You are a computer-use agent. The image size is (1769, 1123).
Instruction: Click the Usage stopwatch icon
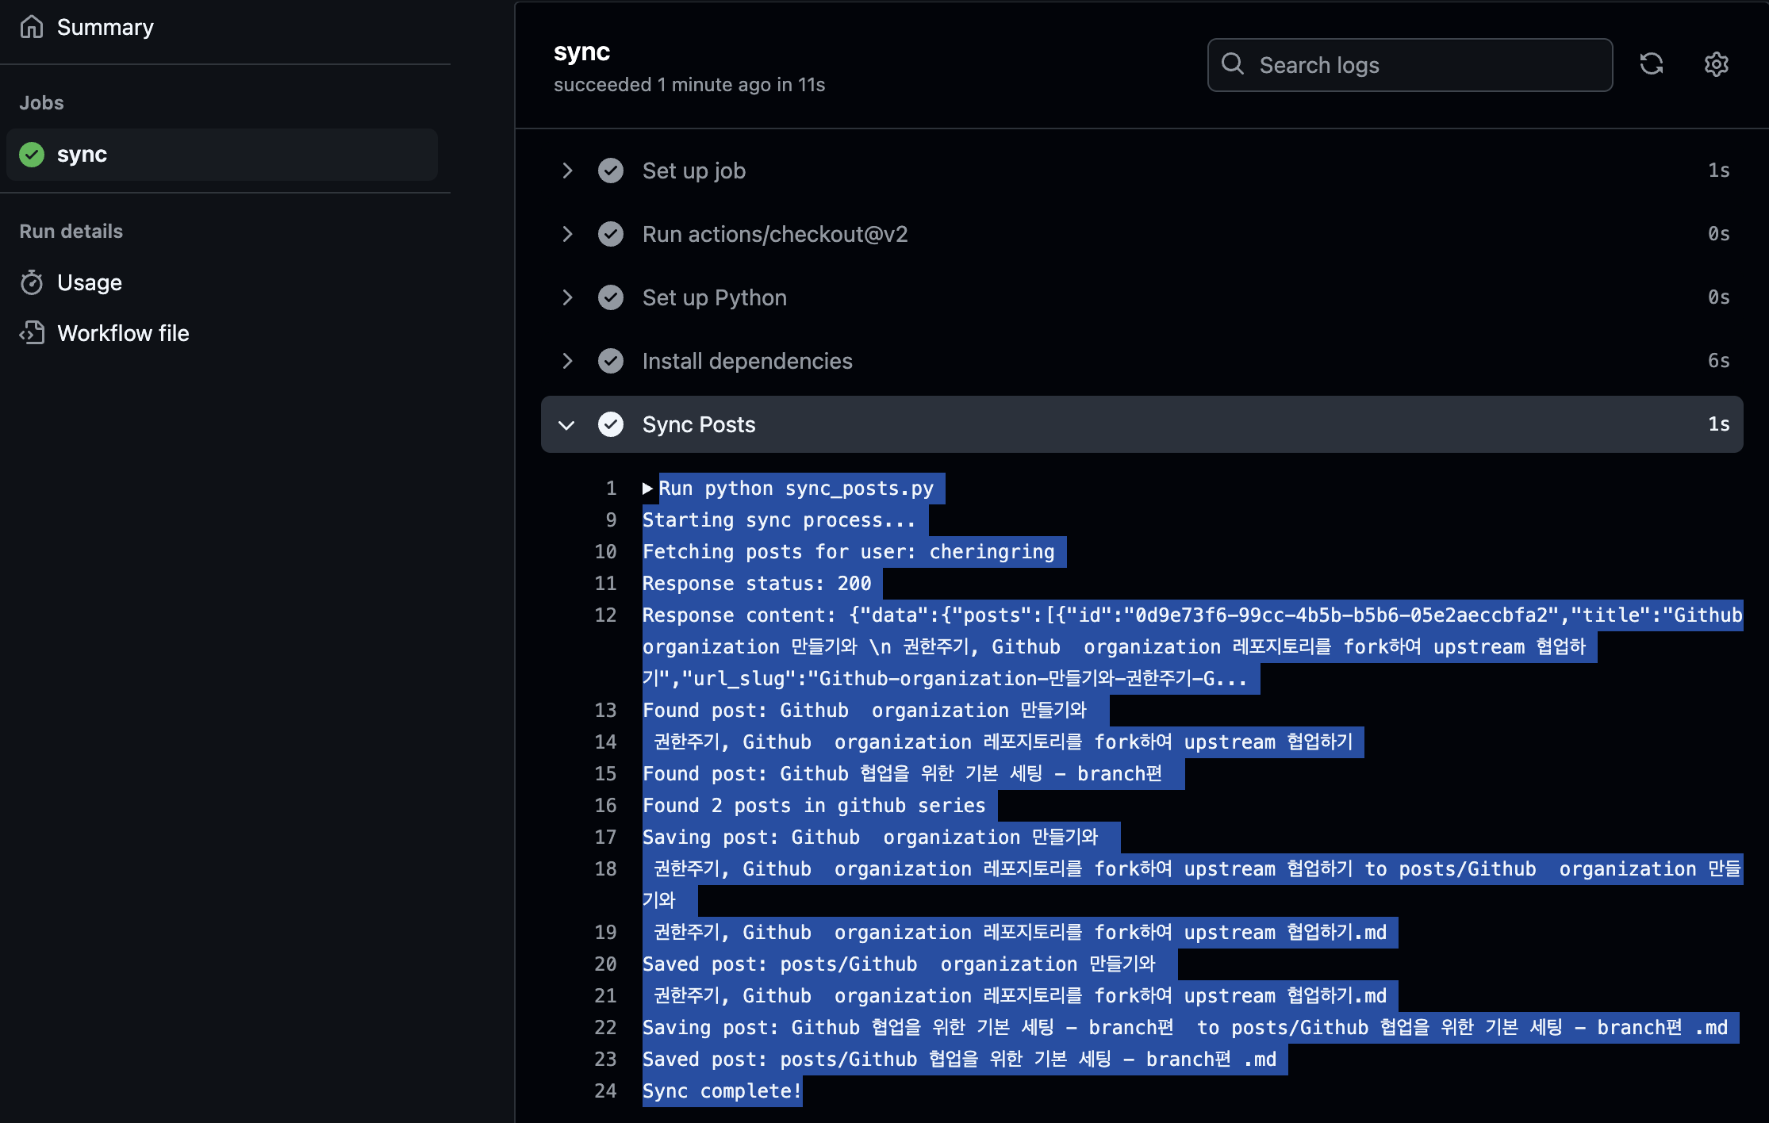tap(32, 282)
